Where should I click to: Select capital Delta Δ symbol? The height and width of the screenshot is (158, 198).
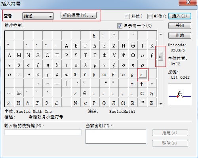tap(95, 46)
